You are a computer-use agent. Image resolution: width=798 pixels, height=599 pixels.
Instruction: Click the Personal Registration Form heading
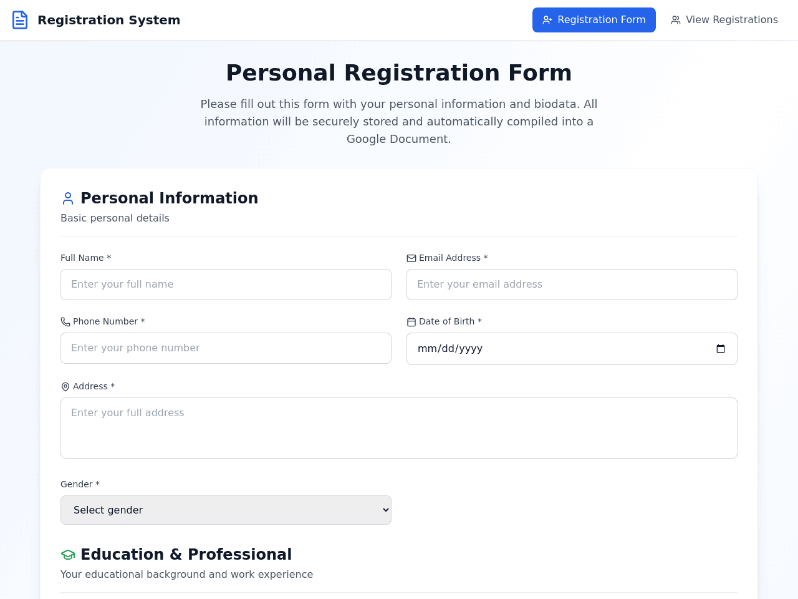click(399, 73)
